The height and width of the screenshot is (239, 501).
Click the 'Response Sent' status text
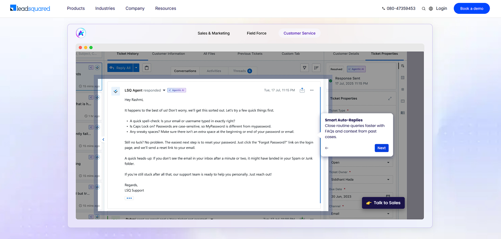pyautogui.click(x=347, y=78)
